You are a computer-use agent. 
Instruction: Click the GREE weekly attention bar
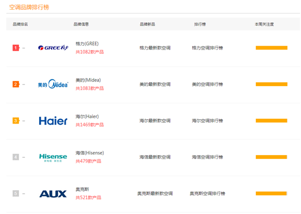[x=272, y=48]
